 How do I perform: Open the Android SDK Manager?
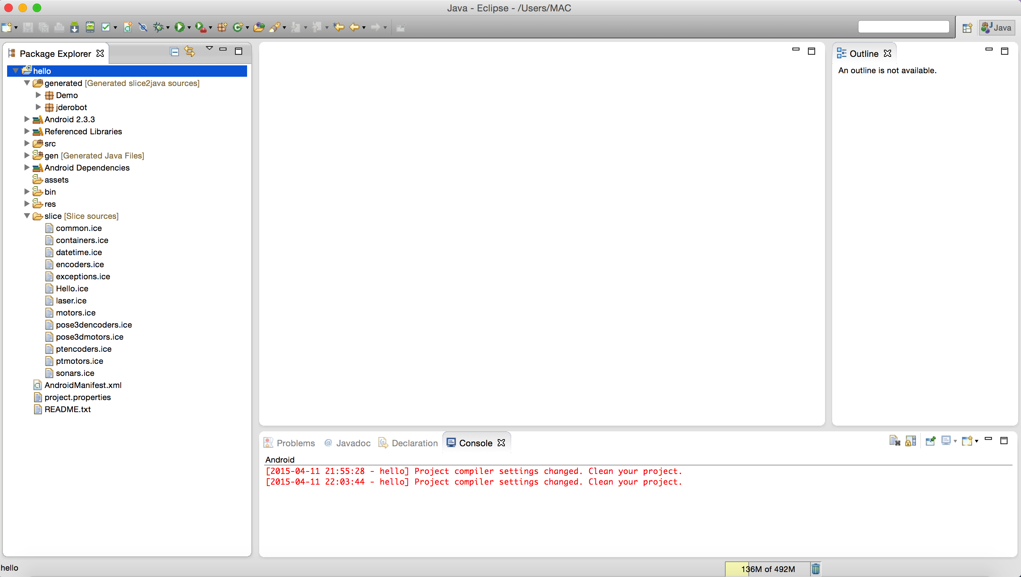[75, 27]
